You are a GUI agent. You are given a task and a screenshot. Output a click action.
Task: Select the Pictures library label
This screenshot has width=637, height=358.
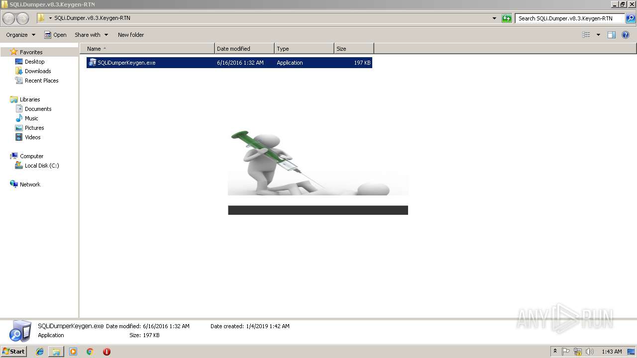[x=34, y=128]
